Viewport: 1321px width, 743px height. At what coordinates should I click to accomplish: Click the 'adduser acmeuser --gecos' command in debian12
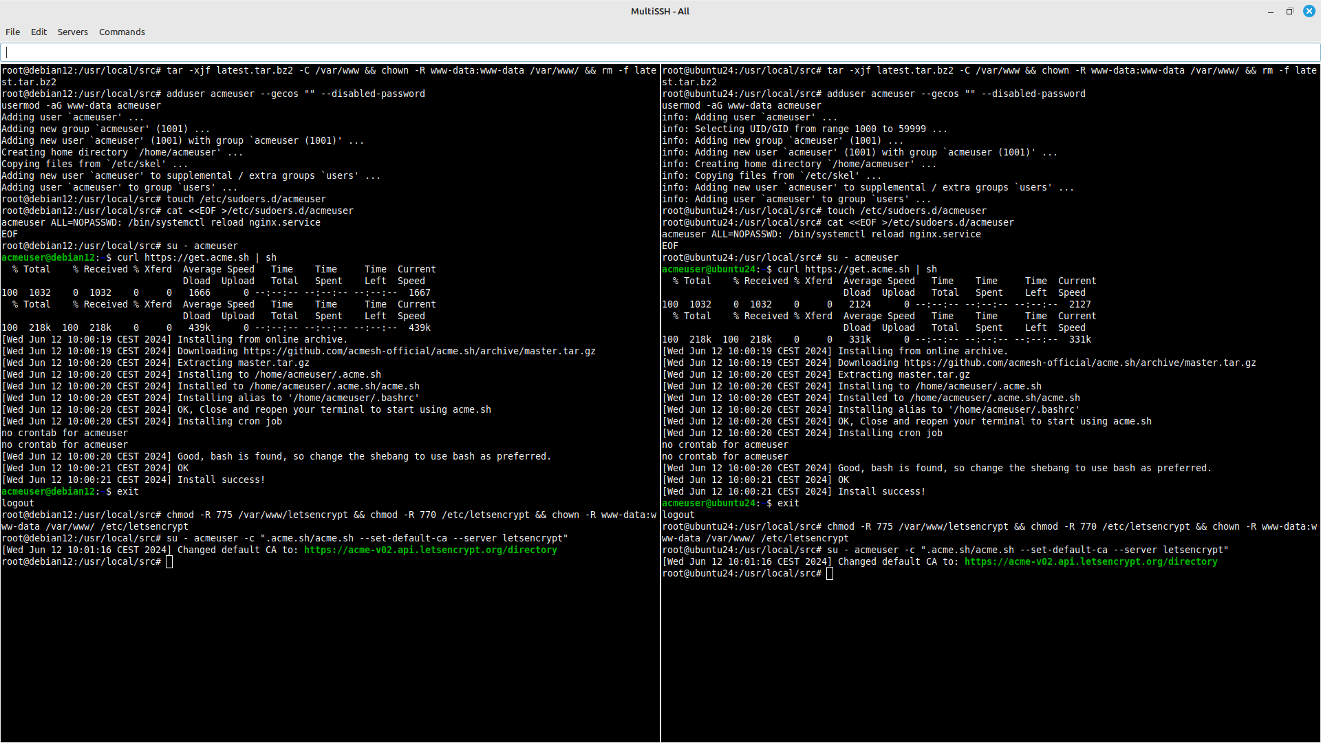tap(296, 94)
